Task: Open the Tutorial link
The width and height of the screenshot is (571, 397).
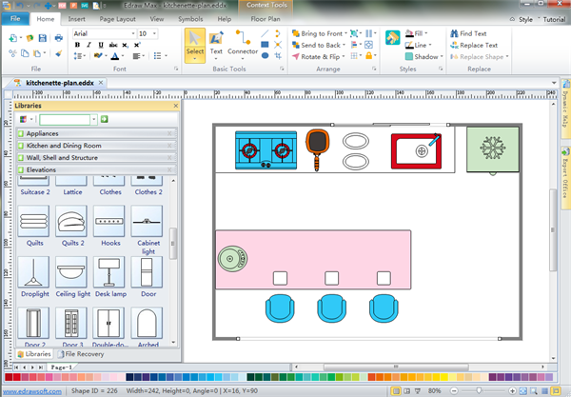Action: [554, 19]
